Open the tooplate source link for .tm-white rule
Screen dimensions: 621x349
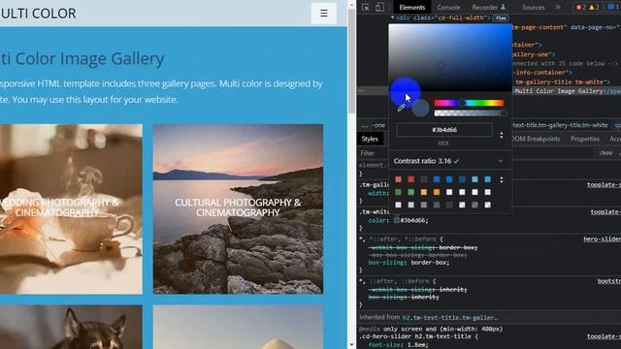tap(605, 212)
